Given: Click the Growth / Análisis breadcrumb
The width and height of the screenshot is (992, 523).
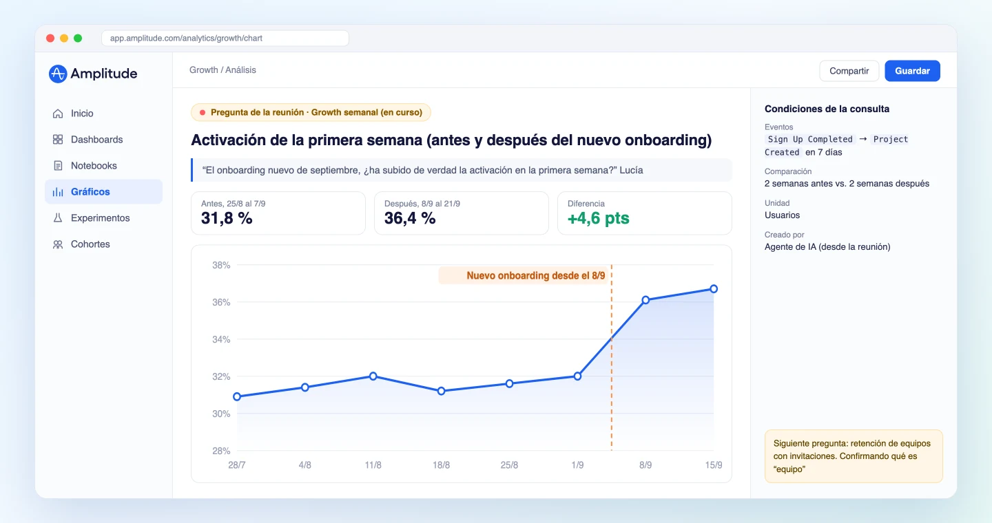Looking at the screenshot, I should point(223,70).
